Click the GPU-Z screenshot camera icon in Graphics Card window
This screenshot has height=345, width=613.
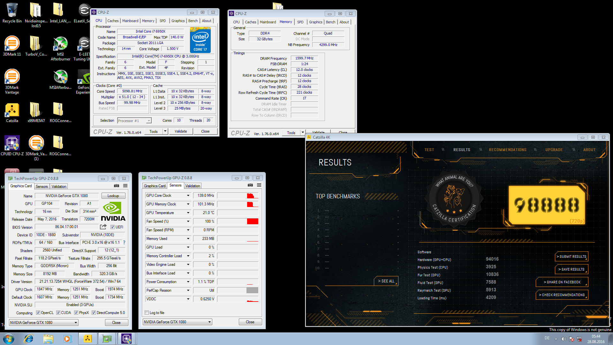click(x=117, y=186)
